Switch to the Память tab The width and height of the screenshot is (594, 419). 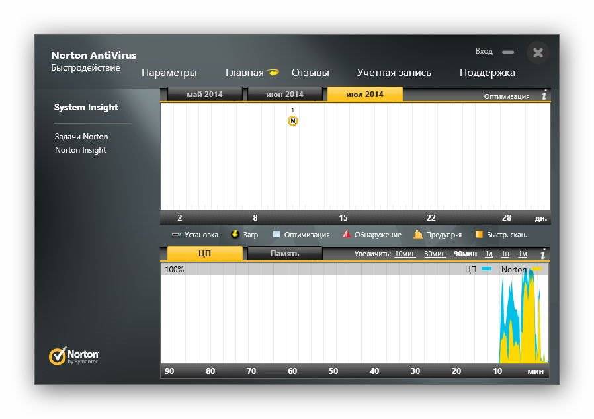(x=284, y=254)
